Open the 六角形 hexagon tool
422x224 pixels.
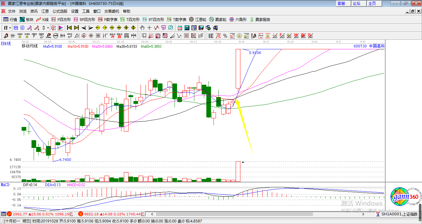point(238,19)
